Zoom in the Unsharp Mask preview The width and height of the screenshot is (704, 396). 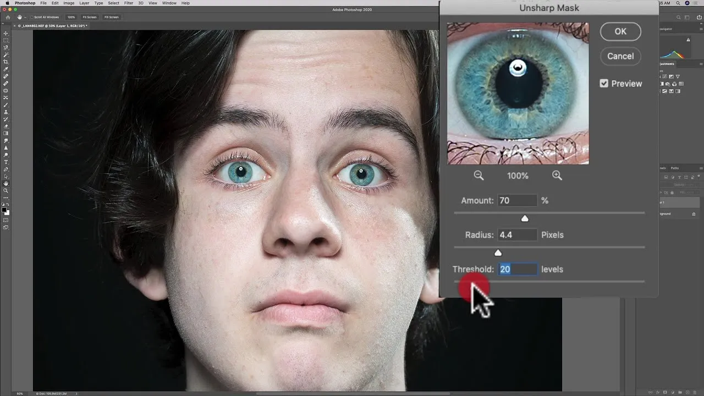coord(557,175)
